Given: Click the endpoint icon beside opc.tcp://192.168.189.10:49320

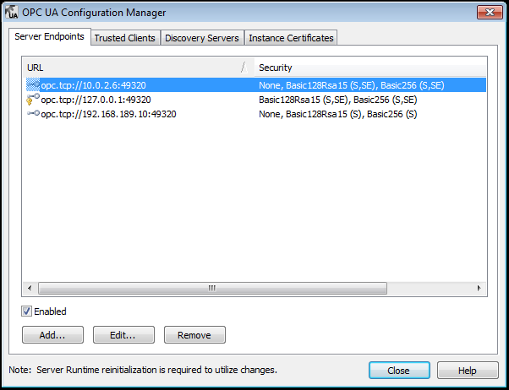Looking at the screenshot, I should (33, 113).
